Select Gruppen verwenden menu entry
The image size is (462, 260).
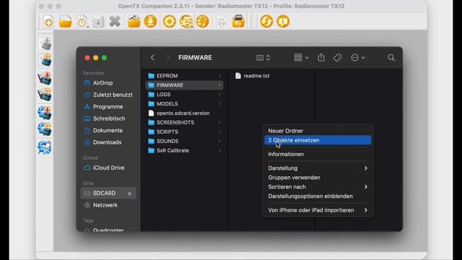pyautogui.click(x=318, y=178)
